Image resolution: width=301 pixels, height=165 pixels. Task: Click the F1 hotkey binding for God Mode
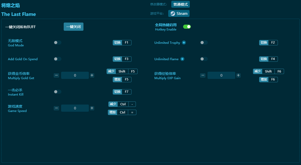126,43
